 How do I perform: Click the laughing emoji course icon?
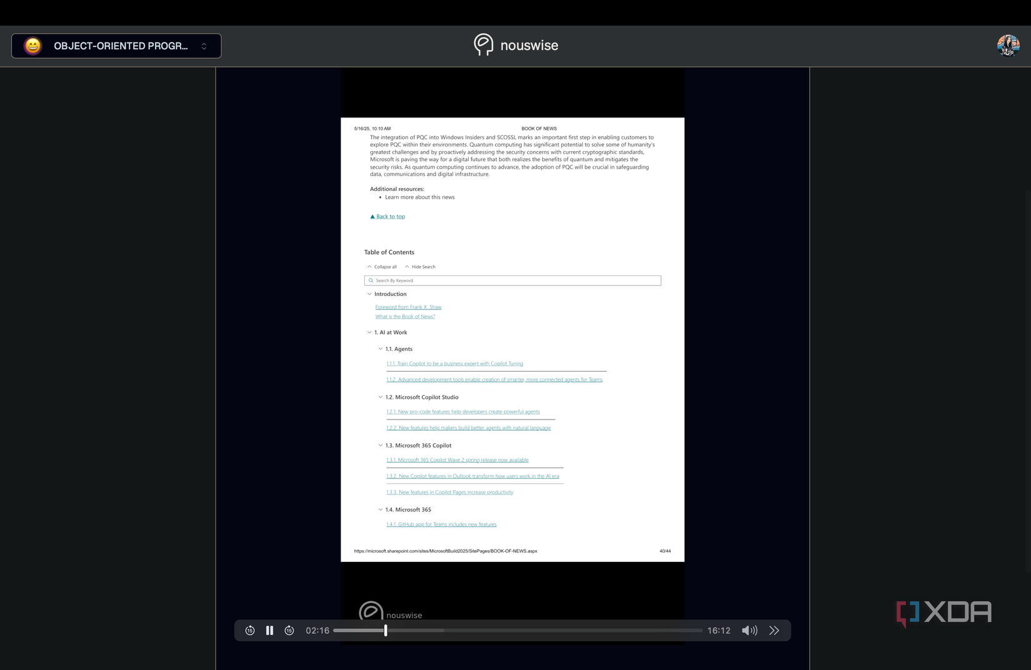[32, 46]
